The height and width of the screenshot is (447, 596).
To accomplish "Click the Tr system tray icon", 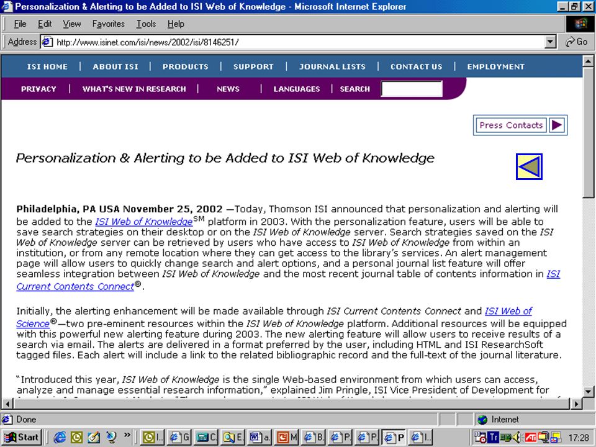I will pyautogui.click(x=493, y=438).
